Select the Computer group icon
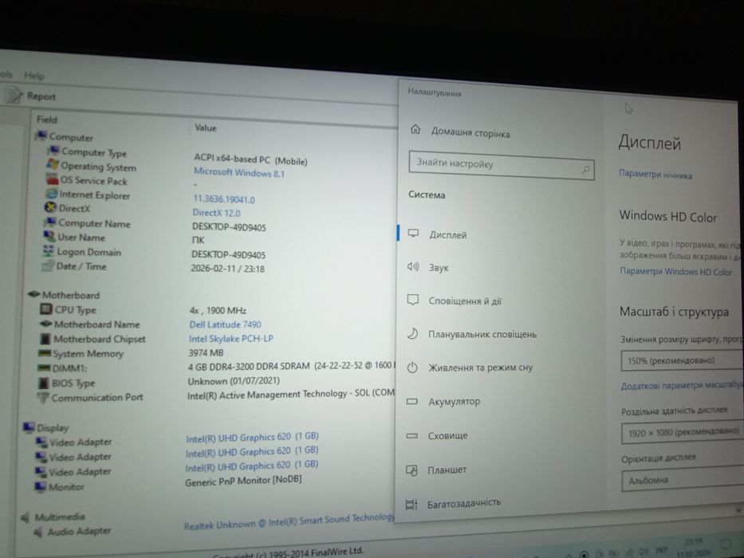The width and height of the screenshot is (744, 558). click(41, 136)
